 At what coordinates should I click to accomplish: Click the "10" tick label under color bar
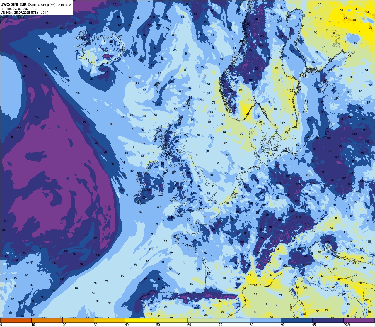point(33,325)
